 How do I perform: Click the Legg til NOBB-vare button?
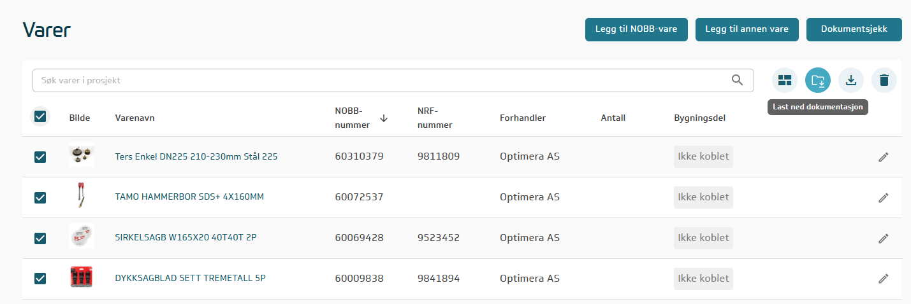[x=636, y=29]
